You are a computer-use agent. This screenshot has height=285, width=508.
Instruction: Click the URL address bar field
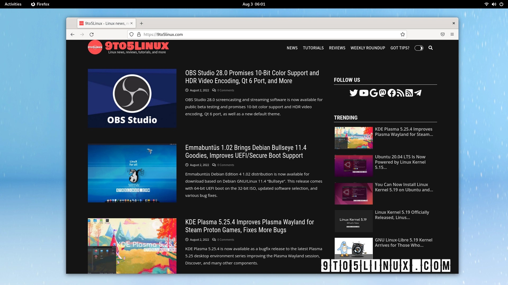click(x=265, y=34)
